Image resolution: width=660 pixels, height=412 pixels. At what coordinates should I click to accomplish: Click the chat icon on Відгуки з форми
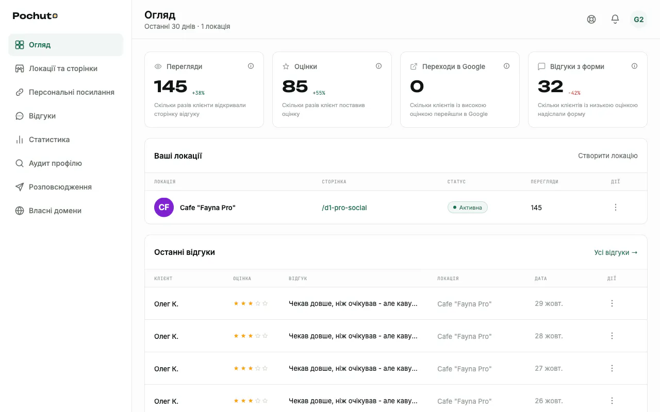coord(541,66)
